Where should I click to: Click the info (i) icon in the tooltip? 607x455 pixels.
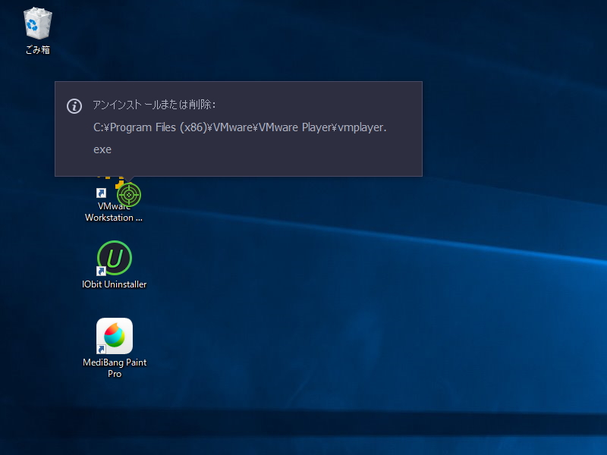click(73, 104)
